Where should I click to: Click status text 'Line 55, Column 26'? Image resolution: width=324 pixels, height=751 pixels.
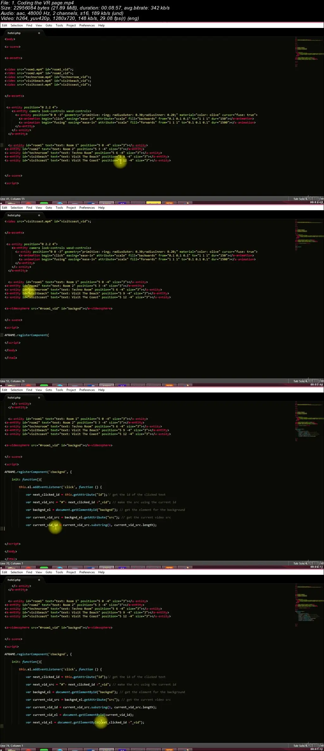[12, 381]
